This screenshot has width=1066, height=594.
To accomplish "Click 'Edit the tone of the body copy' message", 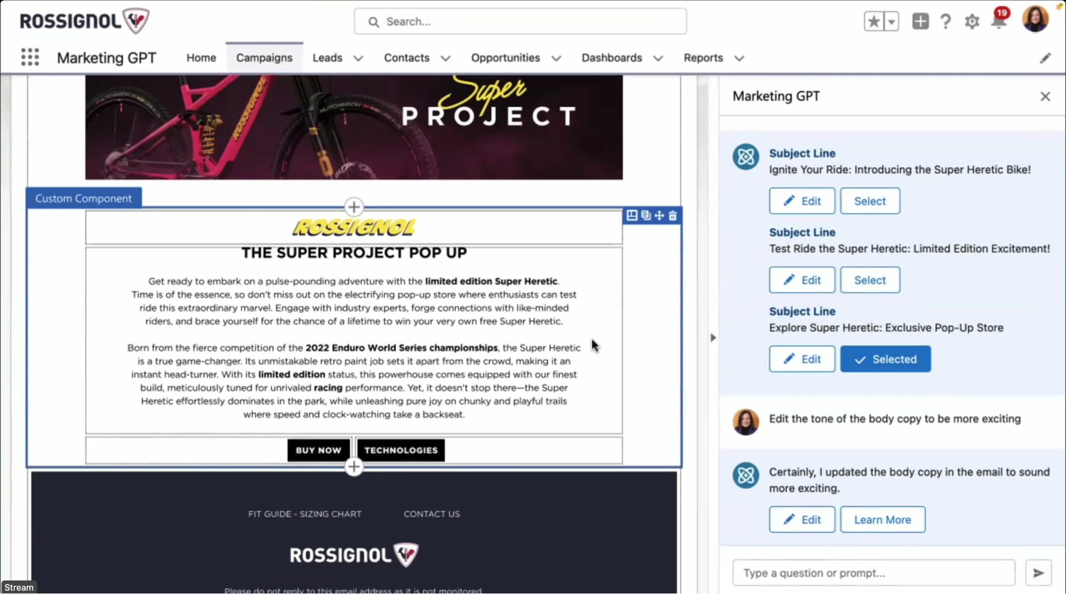I will pyautogui.click(x=895, y=419).
